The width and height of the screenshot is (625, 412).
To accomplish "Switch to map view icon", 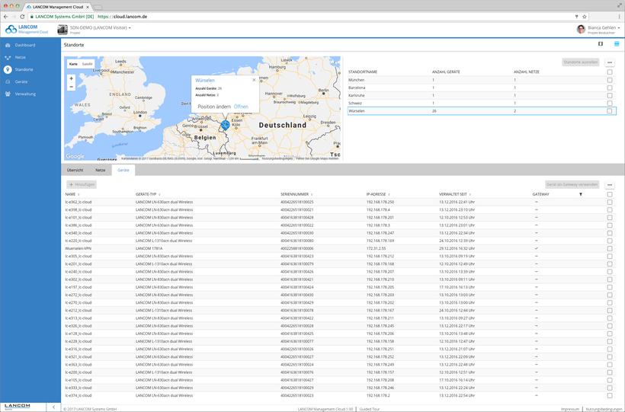I will [x=601, y=44].
